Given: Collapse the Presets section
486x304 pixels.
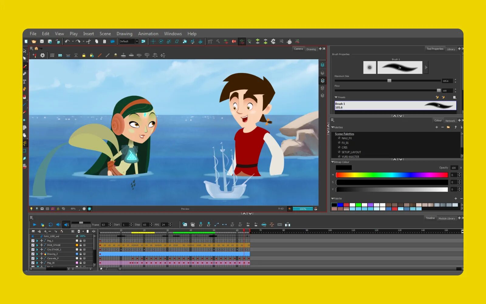Looking at the screenshot, I should click(336, 97).
